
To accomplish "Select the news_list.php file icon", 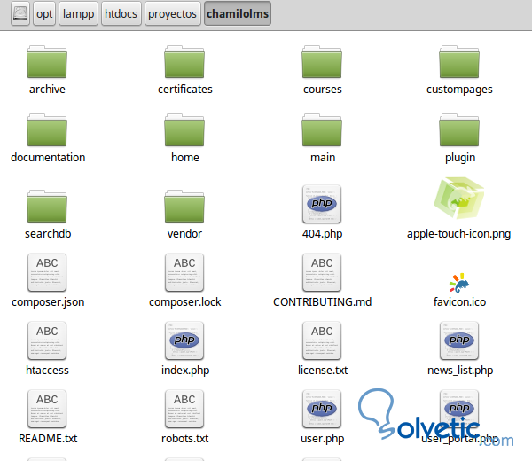I will [x=459, y=340].
